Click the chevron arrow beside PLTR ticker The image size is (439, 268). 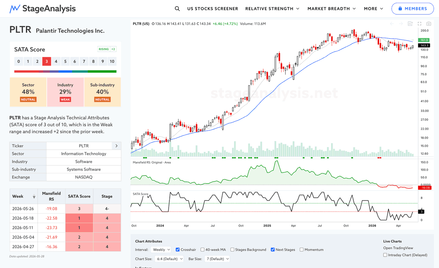tap(116, 146)
